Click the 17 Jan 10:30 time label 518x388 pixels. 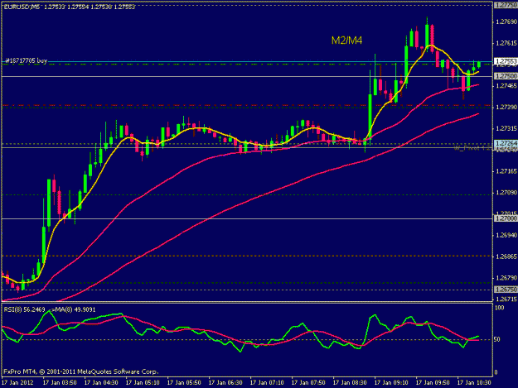click(x=474, y=383)
